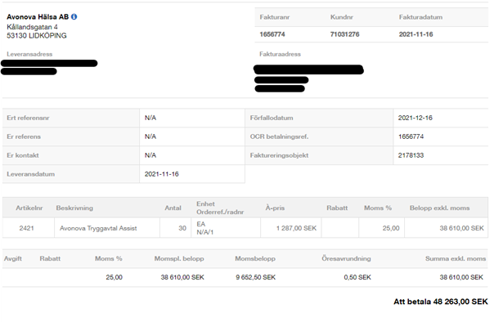Click invoice date 2021-11-16 under Fakturadatum
503x322 pixels.
tap(415, 34)
